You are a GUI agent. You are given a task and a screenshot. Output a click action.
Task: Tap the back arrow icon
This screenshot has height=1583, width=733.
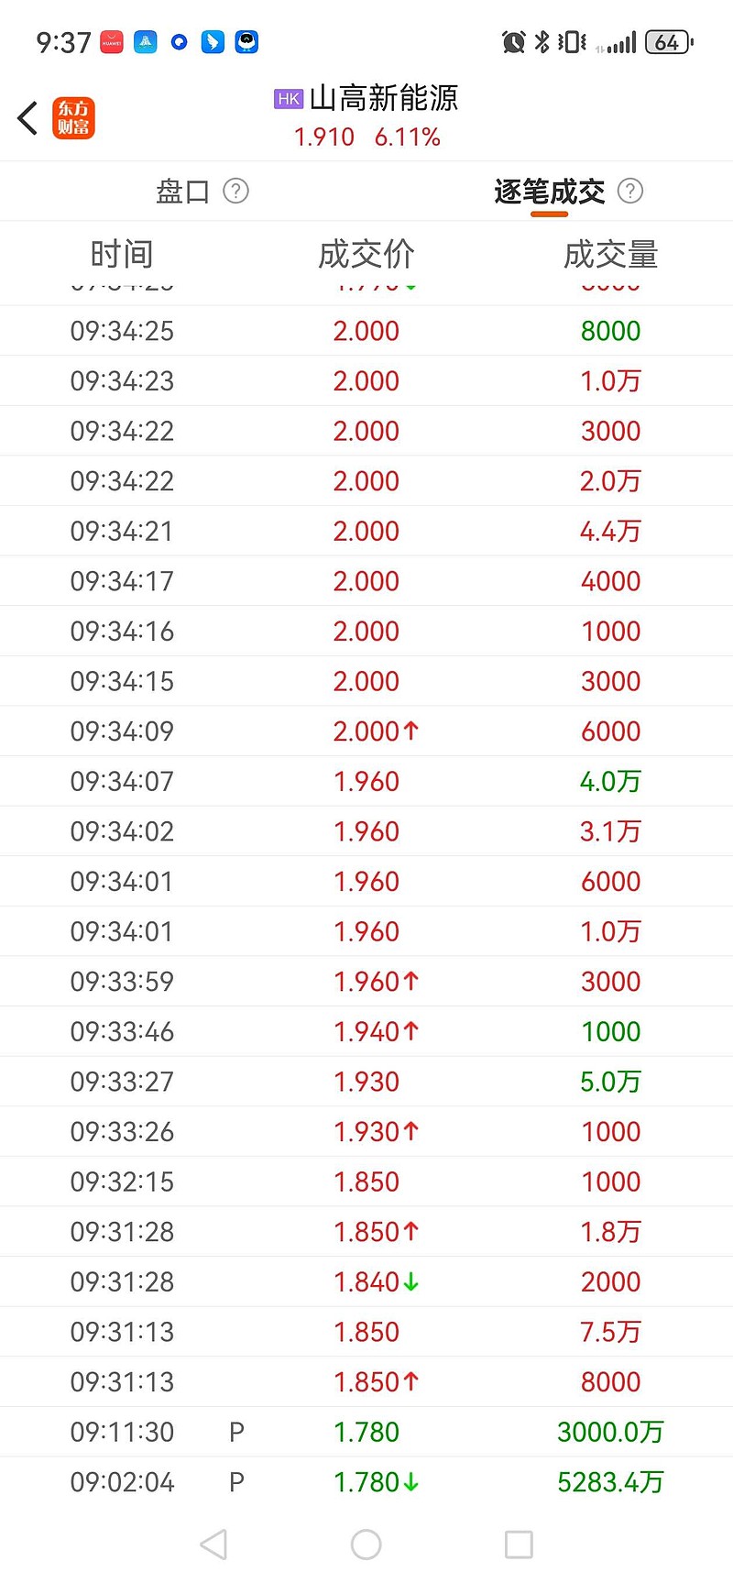pos(28,118)
